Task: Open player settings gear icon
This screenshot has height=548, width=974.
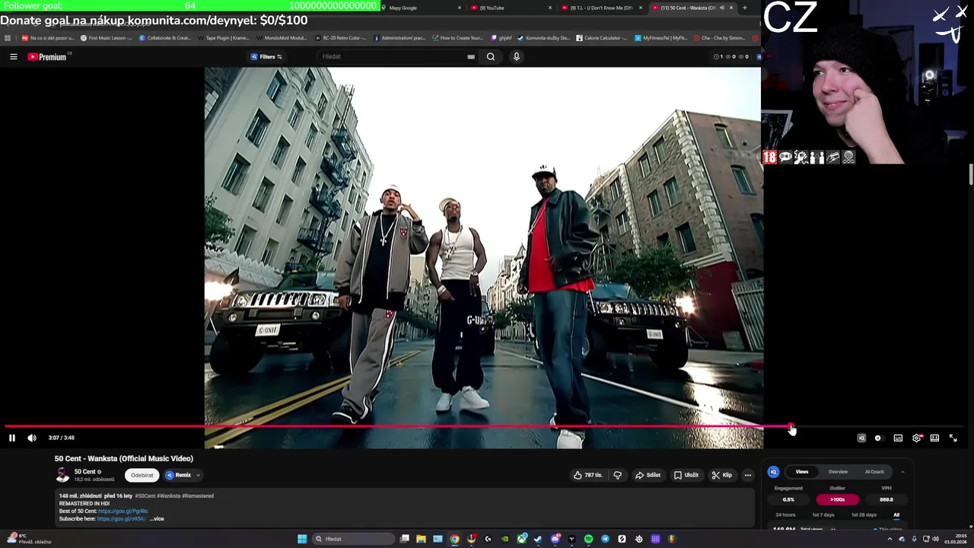Action: (x=917, y=438)
